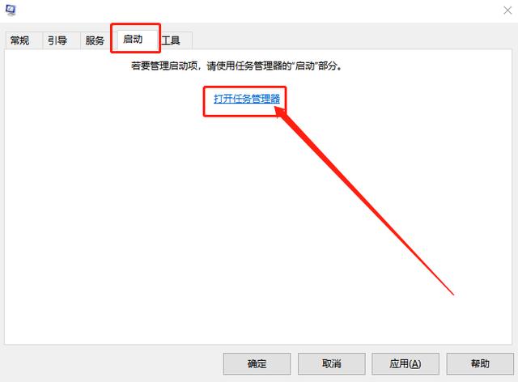Screen dimensions: 518x382
Task: Switch to the 常规 tab
Action: tap(19, 40)
